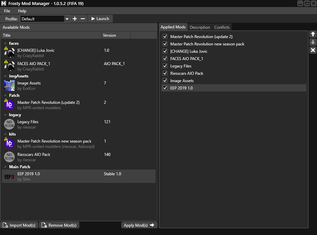
Task: Disable the Legacy Files applied mod checkbox
Action: pos(165,66)
